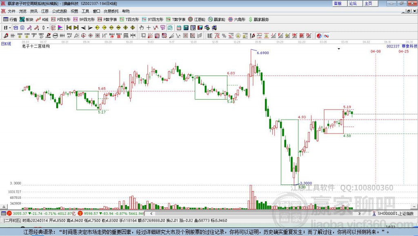Open the 资讯 menu
The width and height of the screenshot is (418, 236).
pyautogui.click(x=34, y=11)
